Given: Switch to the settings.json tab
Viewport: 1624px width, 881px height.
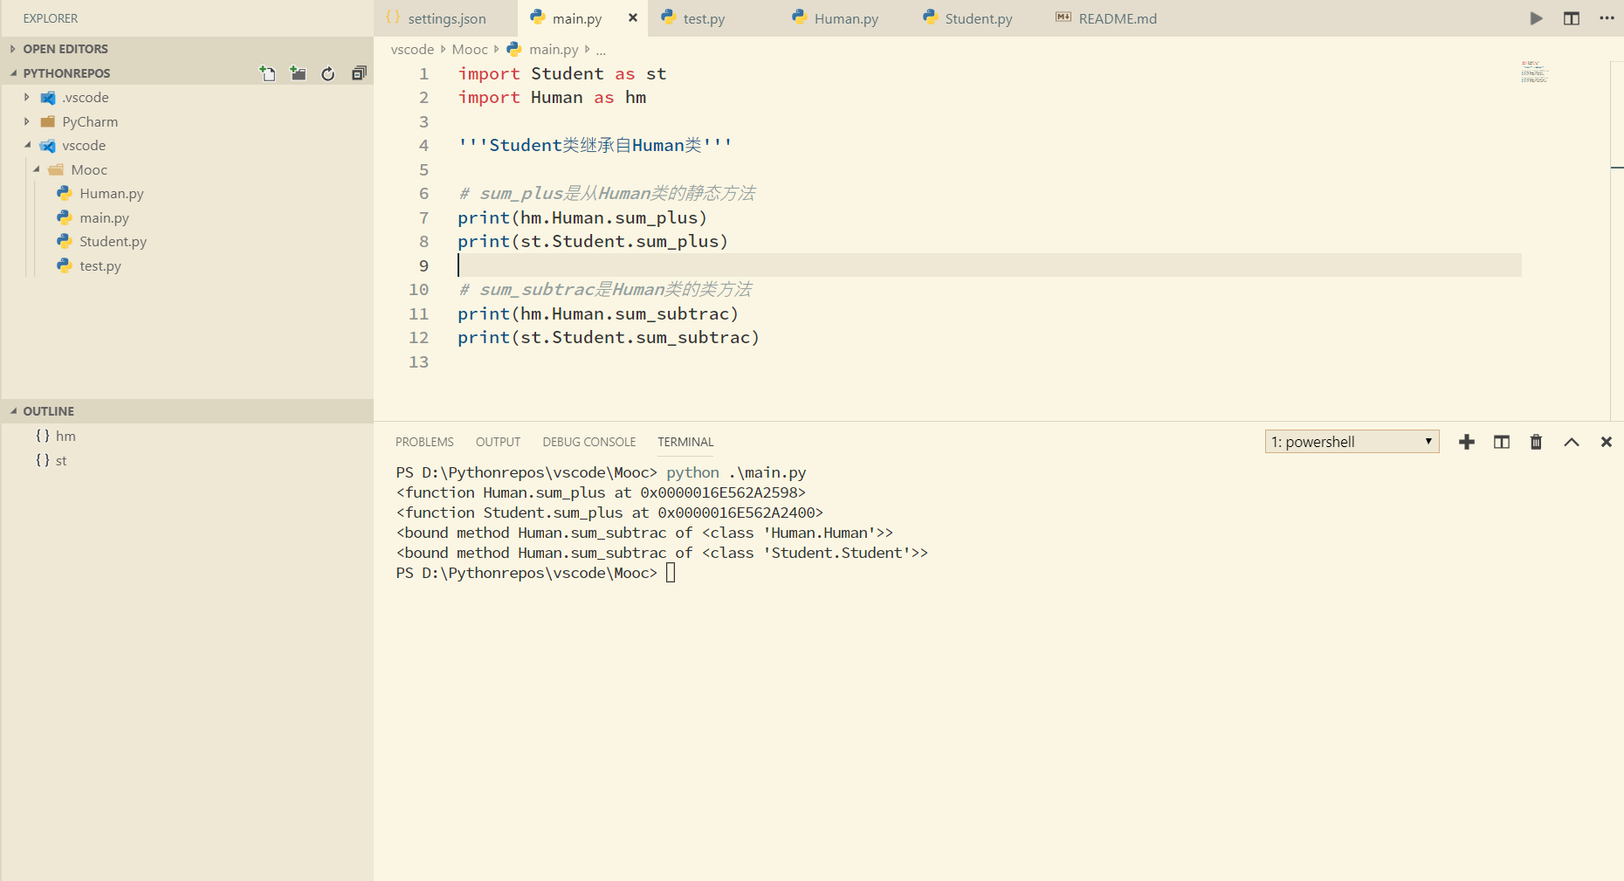Looking at the screenshot, I should pyautogui.click(x=446, y=18).
